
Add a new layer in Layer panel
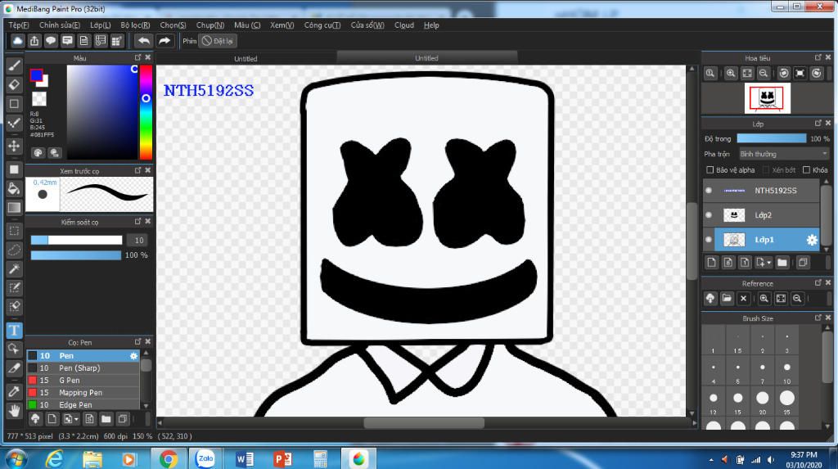[711, 263]
